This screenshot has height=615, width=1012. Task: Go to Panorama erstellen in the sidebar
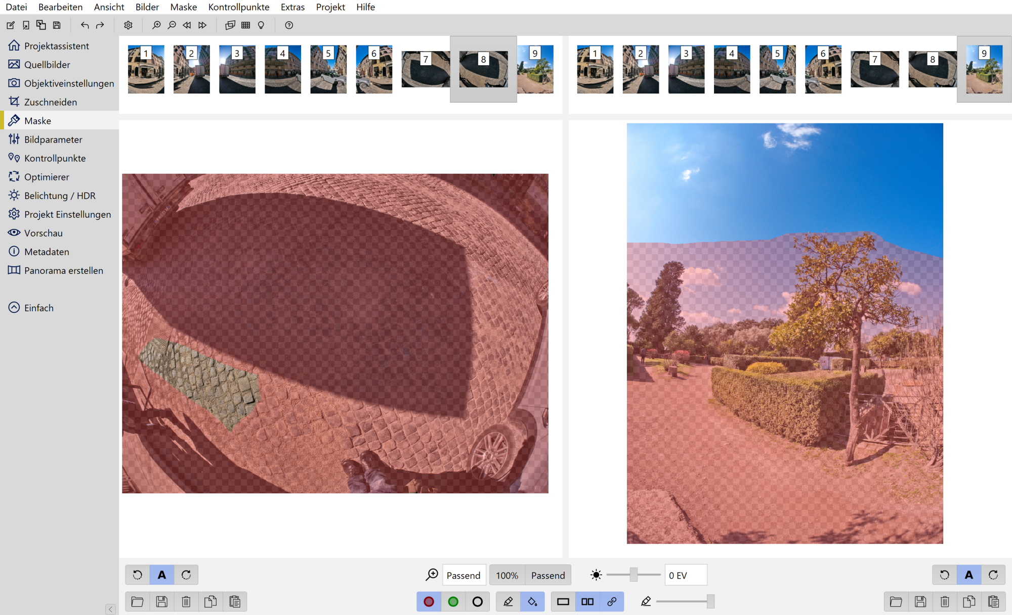[x=63, y=270]
